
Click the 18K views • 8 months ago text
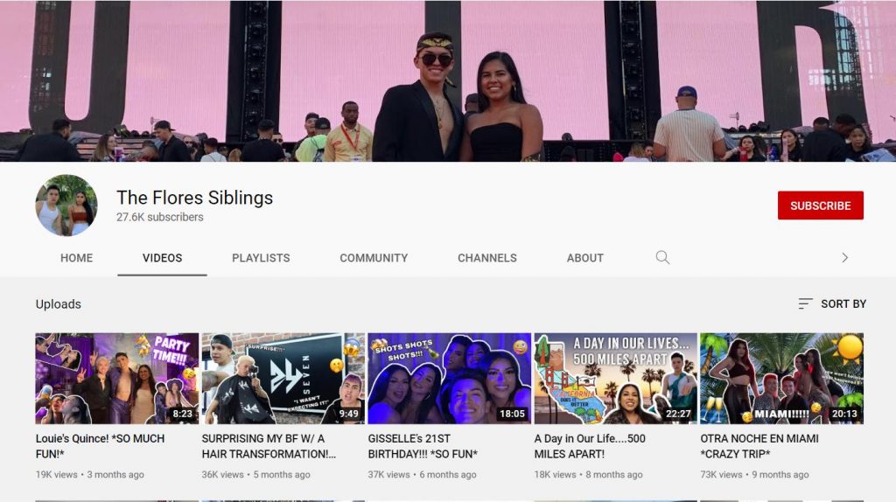pos(589,475)
